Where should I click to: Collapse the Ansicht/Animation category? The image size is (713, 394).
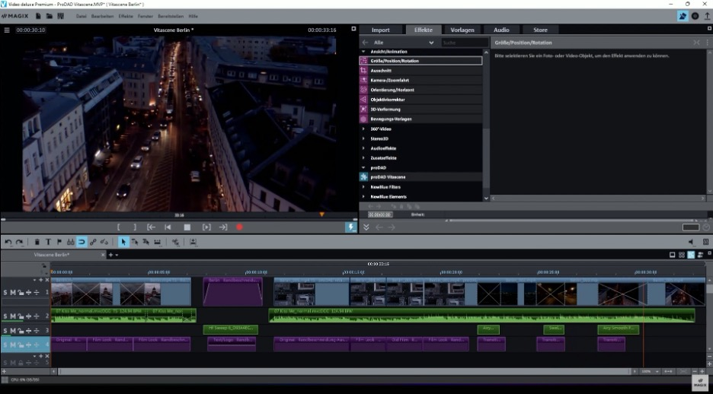[x=363, y=52]
